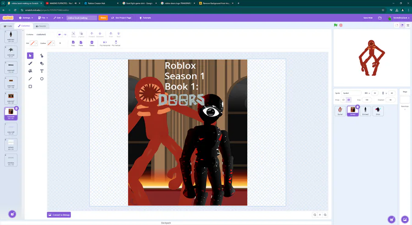Select the Line tool
Screen dimensions: 412x225
click(x=30, y=79)
